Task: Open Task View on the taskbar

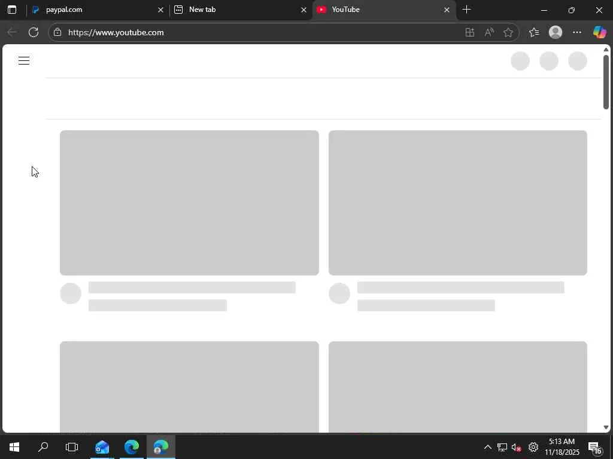Action: [x=72, y=447]
